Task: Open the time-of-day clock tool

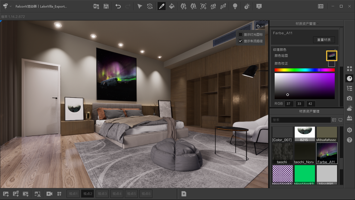Action: click(x=247, y=6)
